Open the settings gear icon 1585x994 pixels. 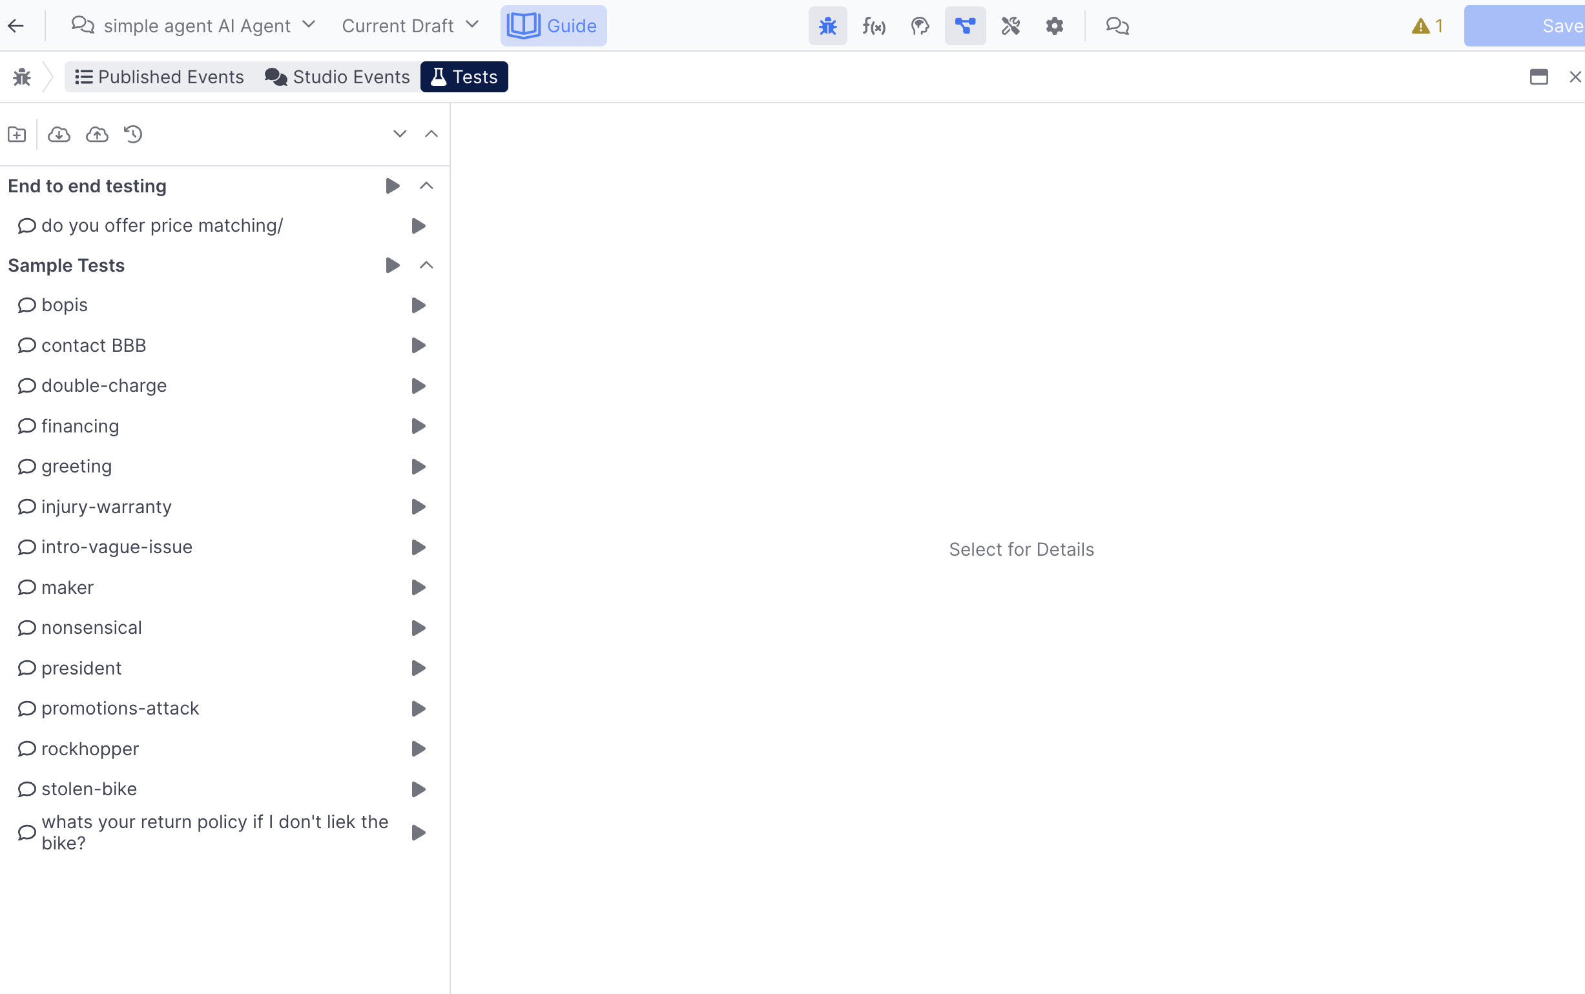click(x=1054, y=26)
